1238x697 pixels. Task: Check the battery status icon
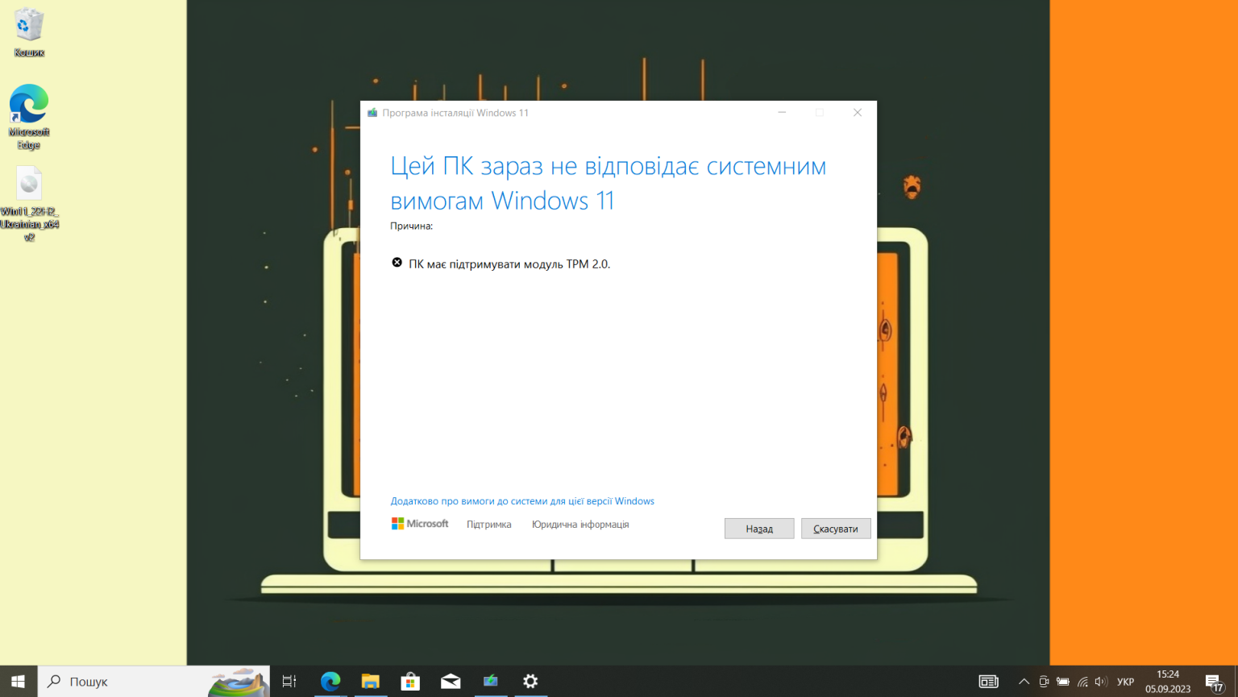point(1062,681)
